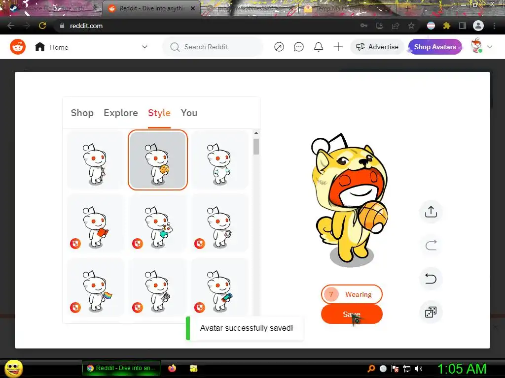This screenshot has width=505, height=378.
Task: Open the Chrome extensions puzzle icon
Action: pyautogui.click(x=447, y=26)
